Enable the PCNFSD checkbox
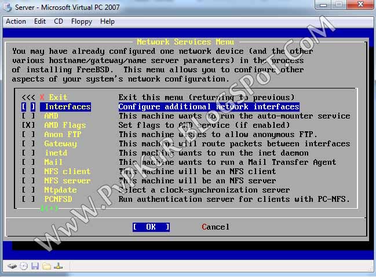Image resolution: width=376 pixels, height=277 pixels. 28,199
